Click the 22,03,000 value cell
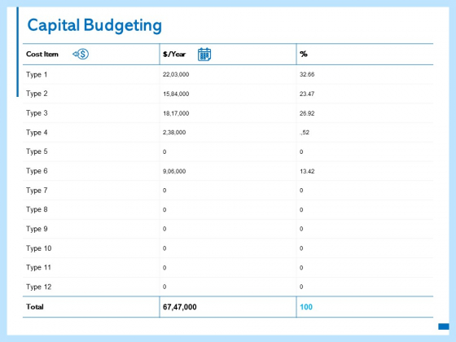 point(176,74)
